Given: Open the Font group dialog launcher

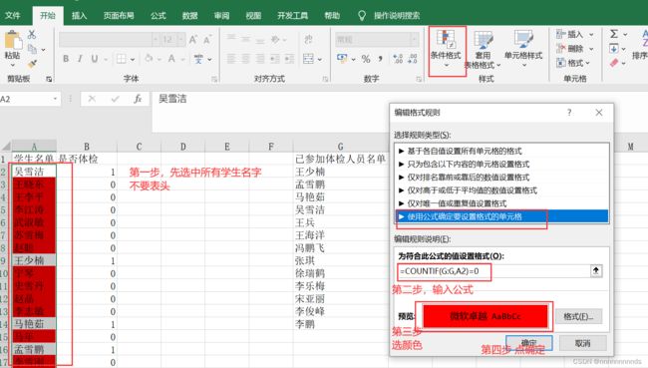Looking at the screenshot, I should pos(214,79).
